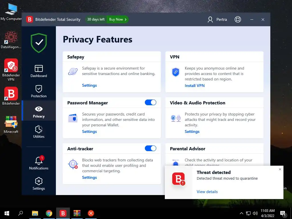Screen dimensions: 292x219
Task: Open Safepay Settings link
Action: (89, 85)
